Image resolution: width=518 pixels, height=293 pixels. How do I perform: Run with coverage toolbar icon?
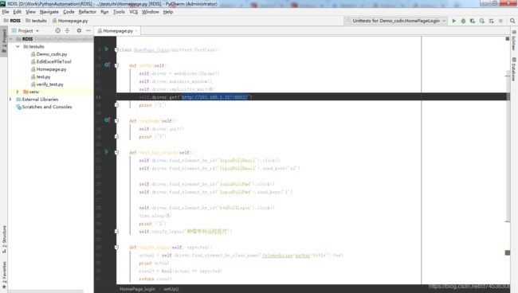click(x=473, y=21)
